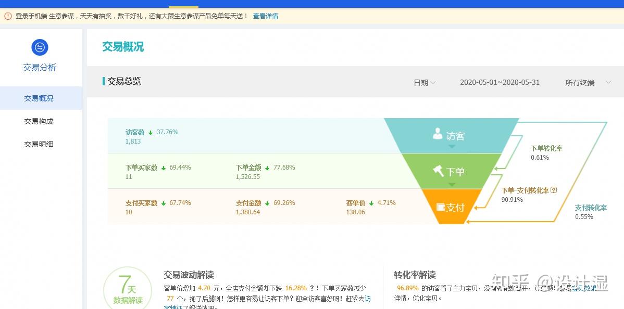Click the 交易总览 section title
This screenshot has height=309, width=624.
click(124, 82)
